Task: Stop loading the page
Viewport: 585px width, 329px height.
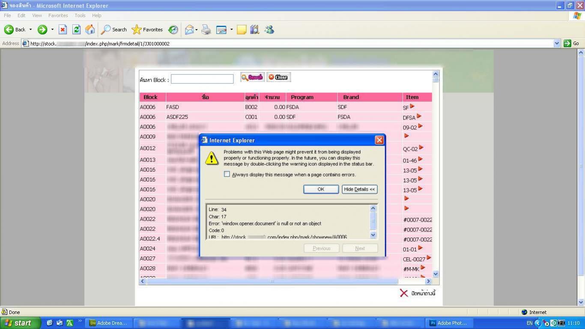Action: tap(63, 30)
